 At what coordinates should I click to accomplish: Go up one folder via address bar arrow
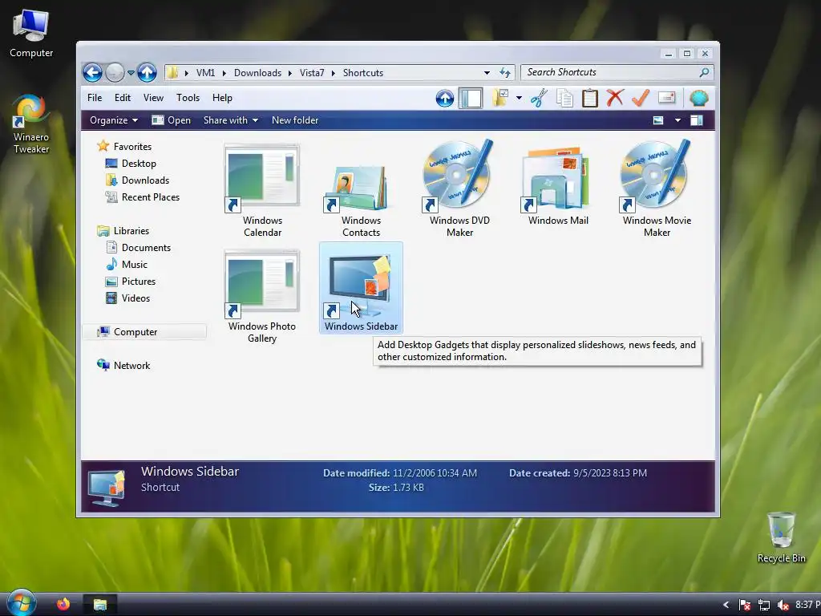pyautogui.click(x=148, y=72)
